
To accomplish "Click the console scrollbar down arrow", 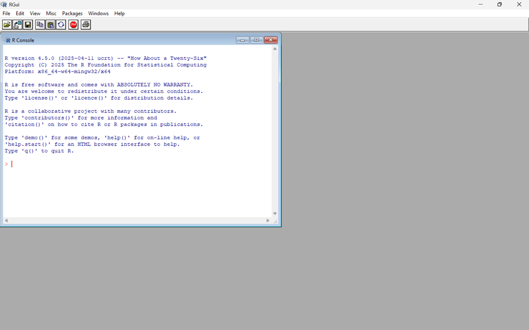I will pos(275,214).
